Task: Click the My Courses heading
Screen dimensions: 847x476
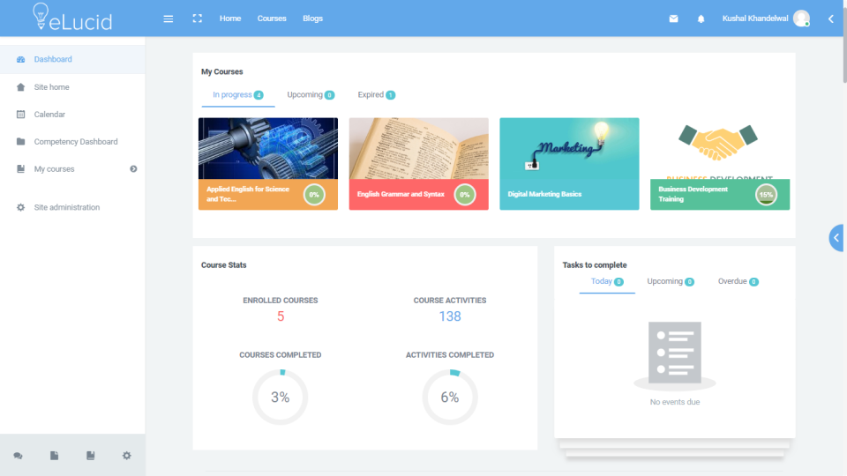Action: 222,71
